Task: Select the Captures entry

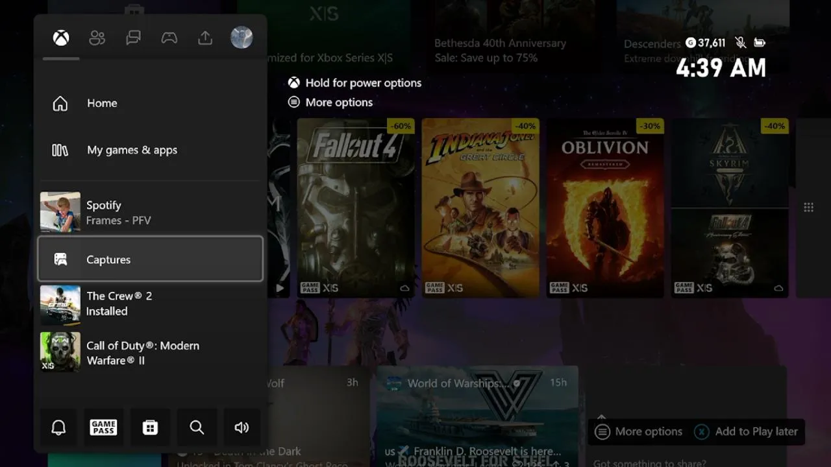Action: point(150,259)
